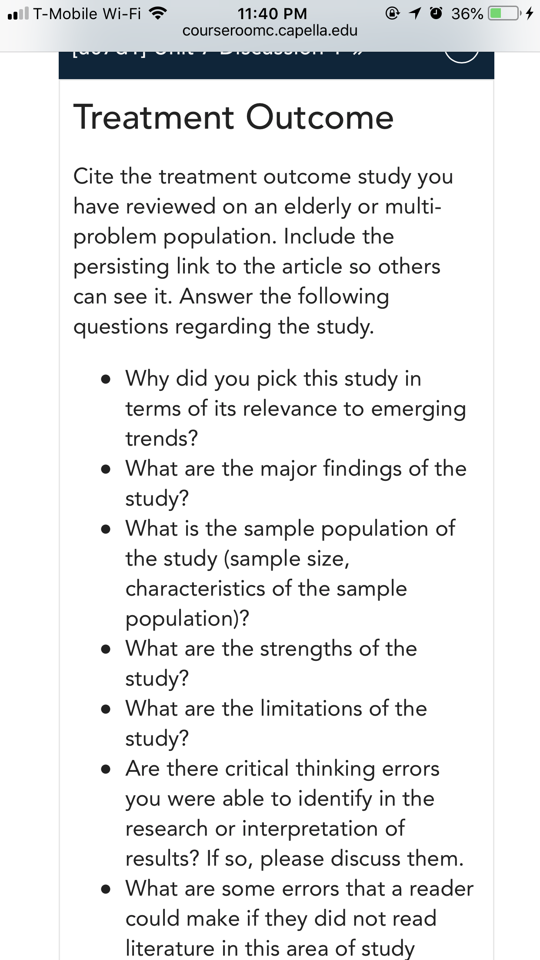The width and height of the screenshot is (540, 960).
Task: Tap the 'Cite the treatment outcome study' paragraph
Action: tap(263, 251)
